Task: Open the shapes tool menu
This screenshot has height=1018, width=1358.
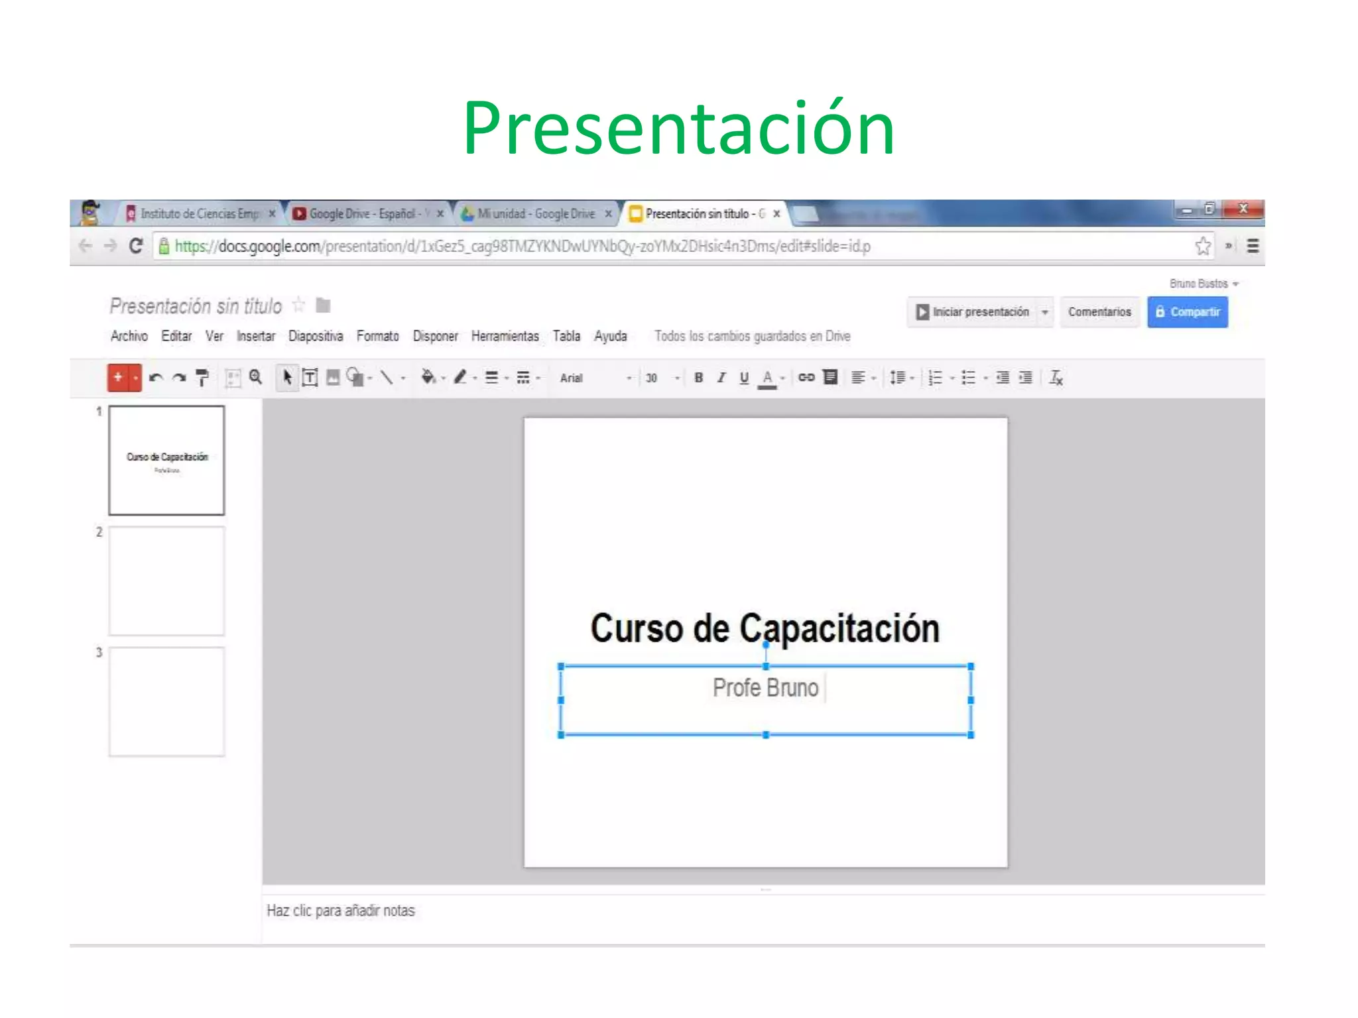Action: [358, 377]
